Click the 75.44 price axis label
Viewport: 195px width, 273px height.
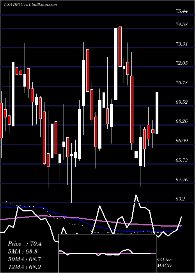[182, 11]
